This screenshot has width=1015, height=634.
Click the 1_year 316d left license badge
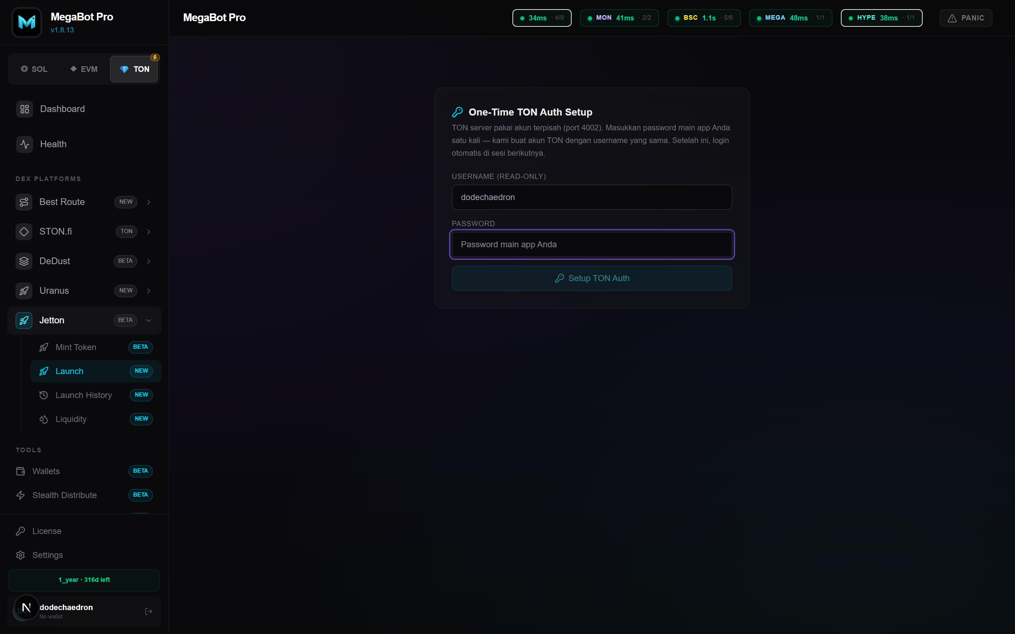point(84,580)
